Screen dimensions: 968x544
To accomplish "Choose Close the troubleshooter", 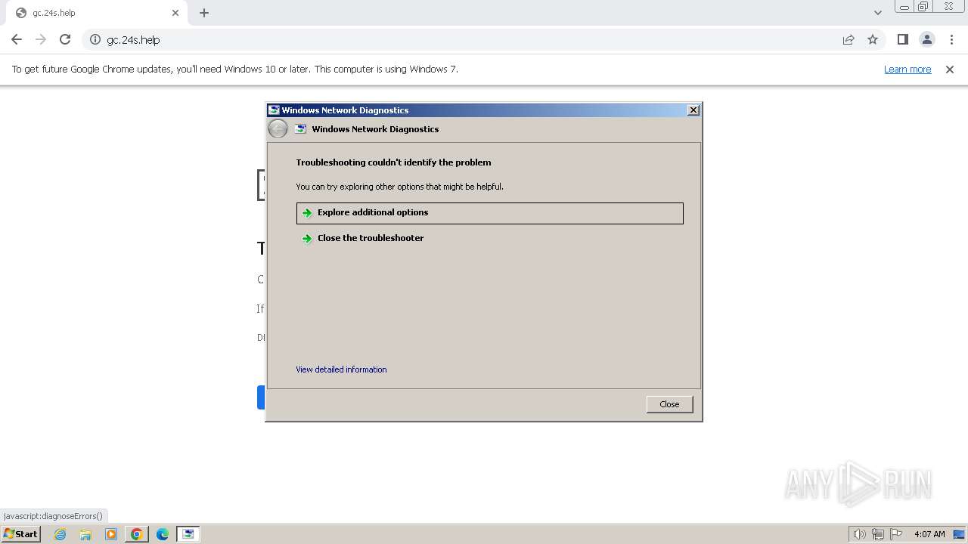I will [489, 238].
